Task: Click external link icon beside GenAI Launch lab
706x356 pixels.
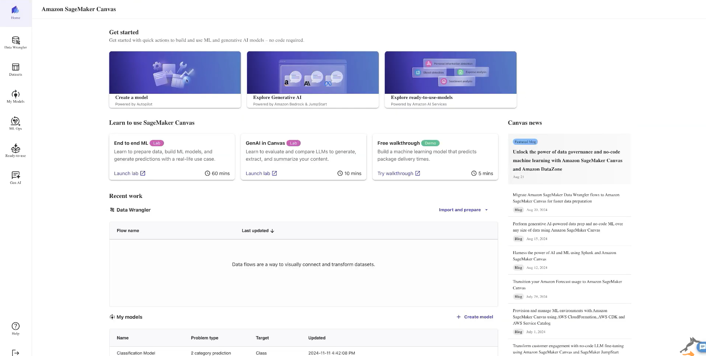Action: [274, 173]
